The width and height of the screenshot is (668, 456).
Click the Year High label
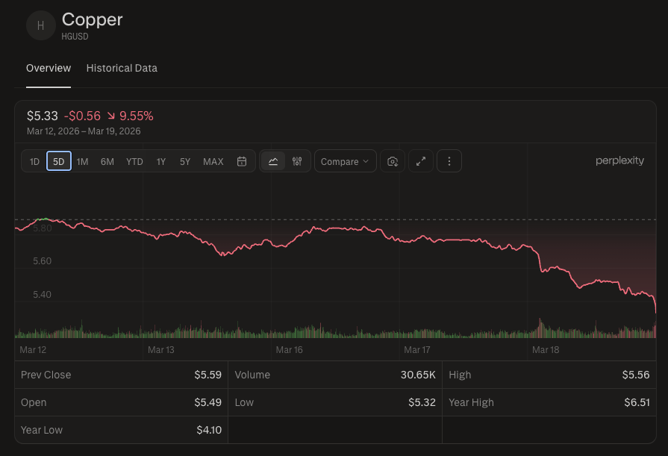point(471,403)
